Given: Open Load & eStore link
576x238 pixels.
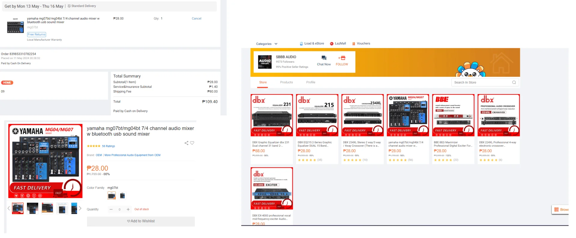Looking at the screenshot, I should point(312,43).
